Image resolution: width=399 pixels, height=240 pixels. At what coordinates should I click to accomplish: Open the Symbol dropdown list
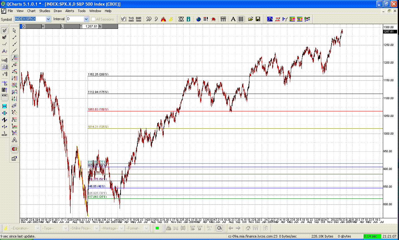coord(48,19)
